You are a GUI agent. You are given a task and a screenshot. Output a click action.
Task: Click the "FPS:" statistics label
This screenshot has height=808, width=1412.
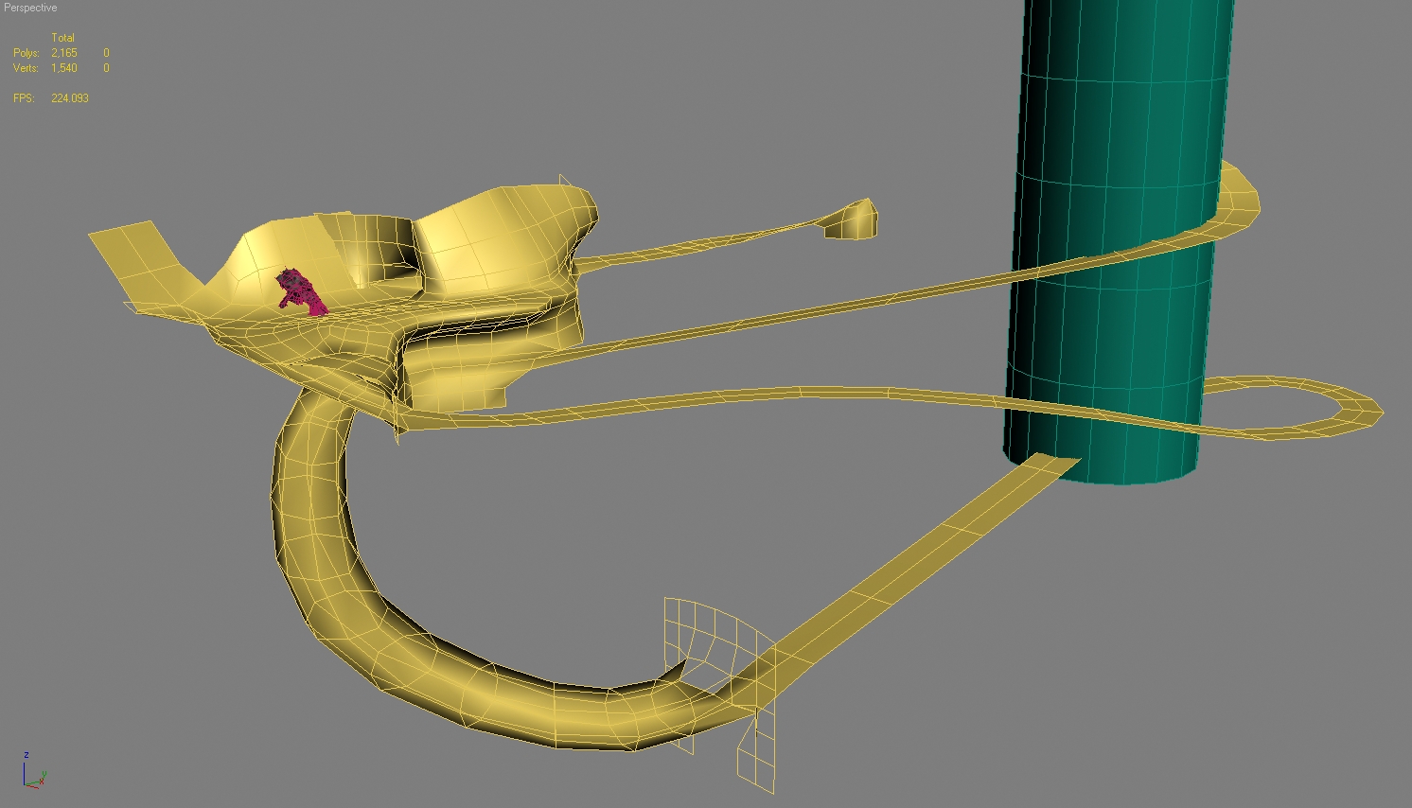(x=25, y=98)
